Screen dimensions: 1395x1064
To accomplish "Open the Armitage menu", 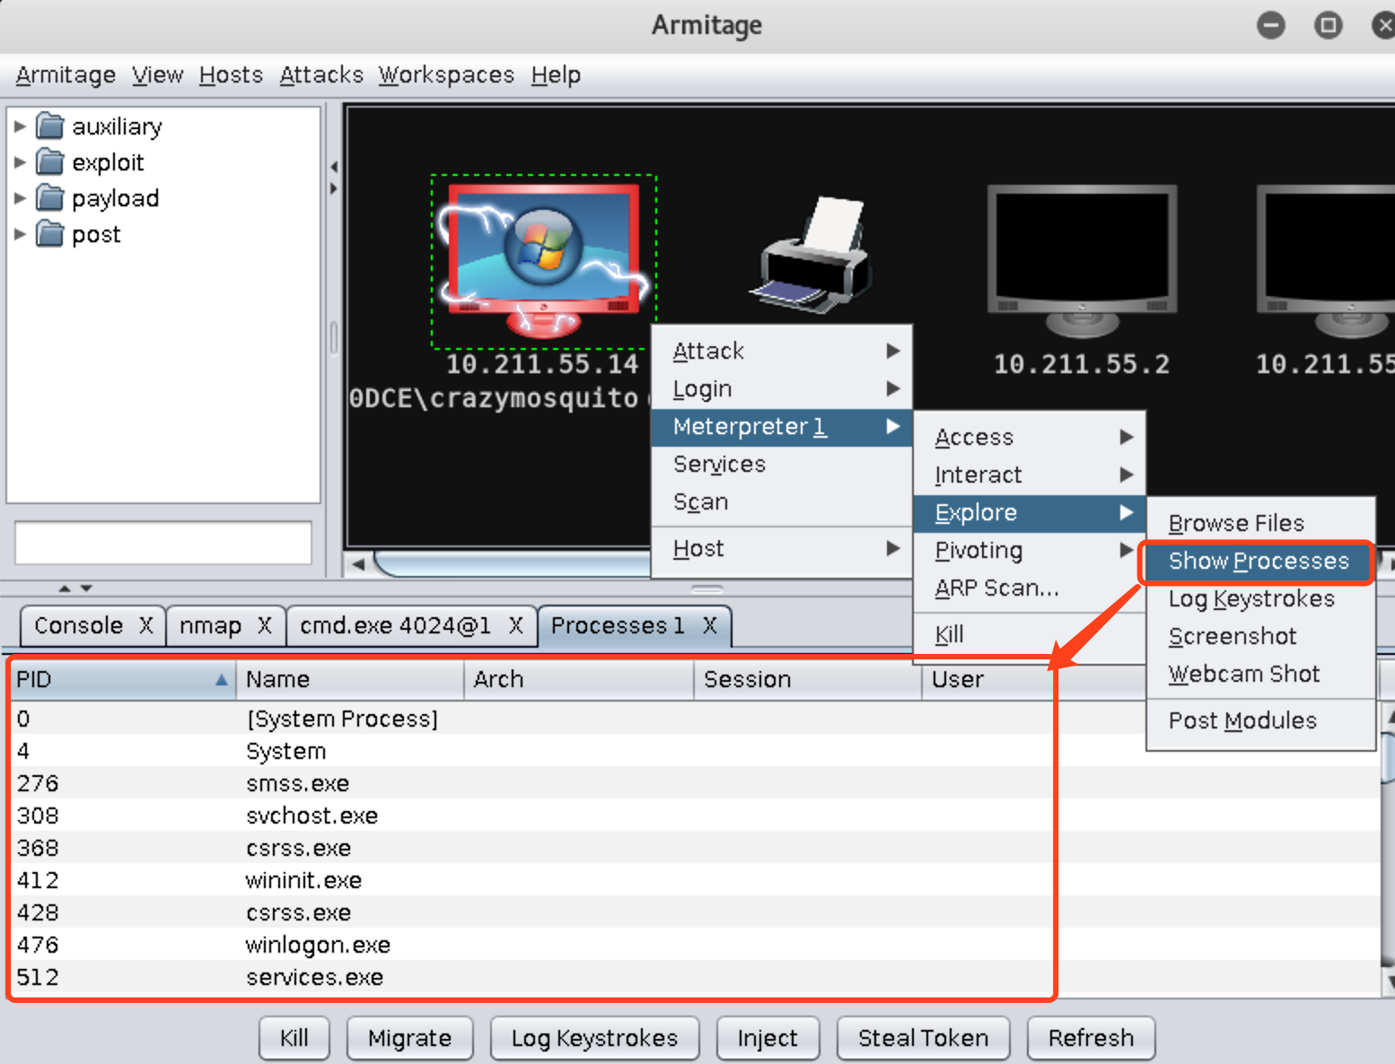I will (66, 75).
